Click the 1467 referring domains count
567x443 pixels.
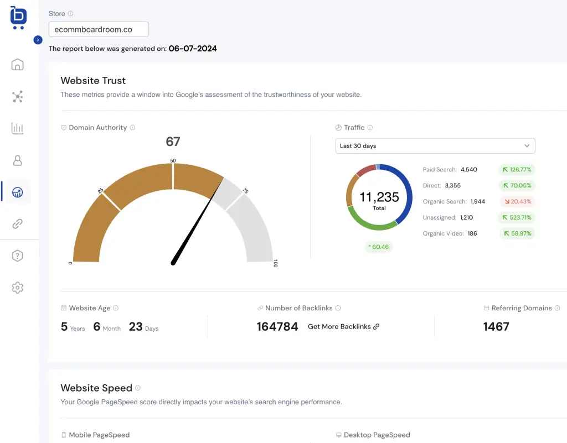(496, 326)
